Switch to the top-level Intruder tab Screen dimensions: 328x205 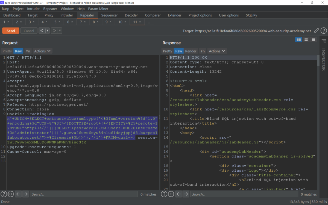tap(67, 15)
